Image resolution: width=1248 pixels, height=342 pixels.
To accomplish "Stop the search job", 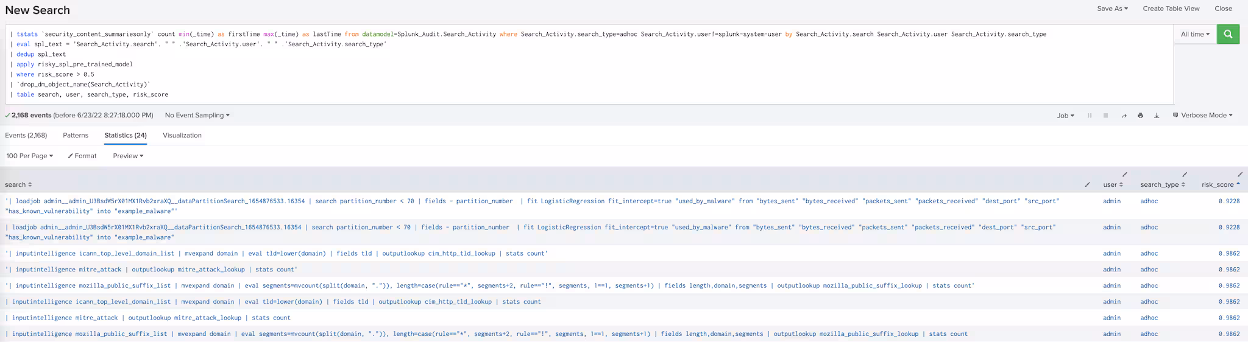I will (x=1105, y=116).
